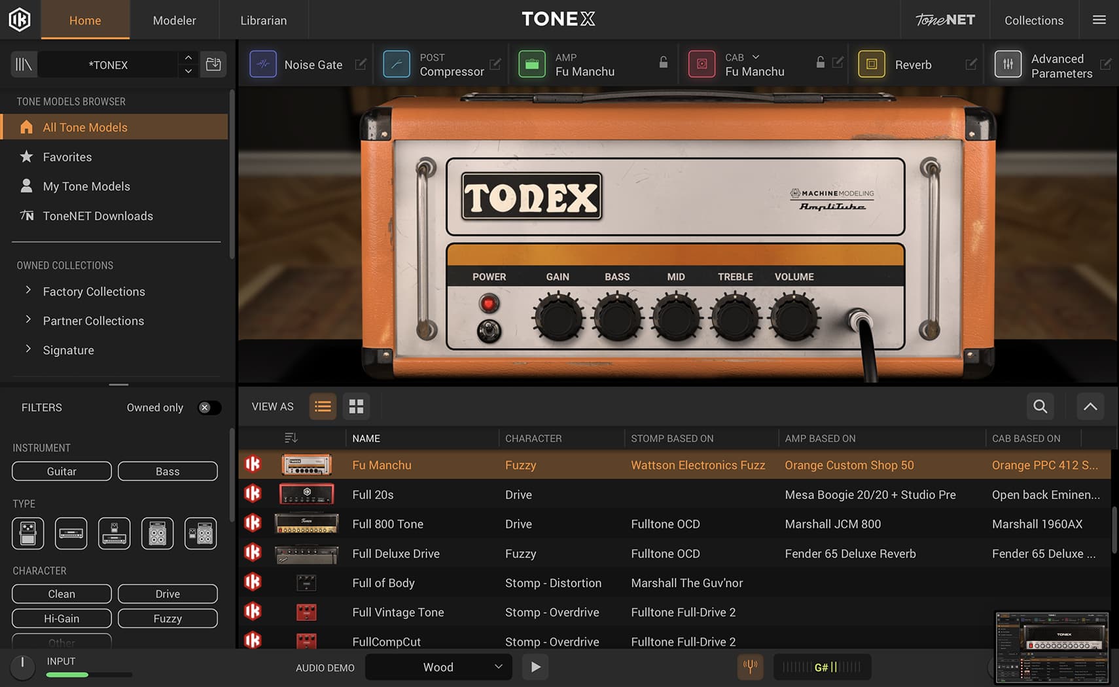The height and width of the screenshot is (687, 1119).
Task: Open Advanced Parameters sliders icon
Action: (x=1008, y=64)
